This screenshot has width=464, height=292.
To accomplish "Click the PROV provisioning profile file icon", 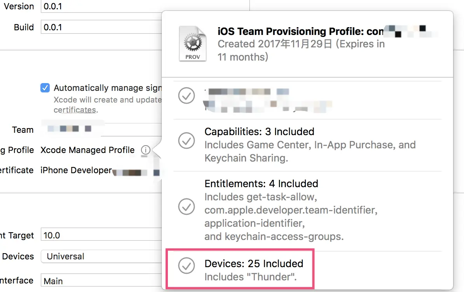I will tap(193, 43).
